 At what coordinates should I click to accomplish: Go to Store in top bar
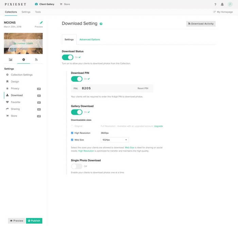coord(65,4)
